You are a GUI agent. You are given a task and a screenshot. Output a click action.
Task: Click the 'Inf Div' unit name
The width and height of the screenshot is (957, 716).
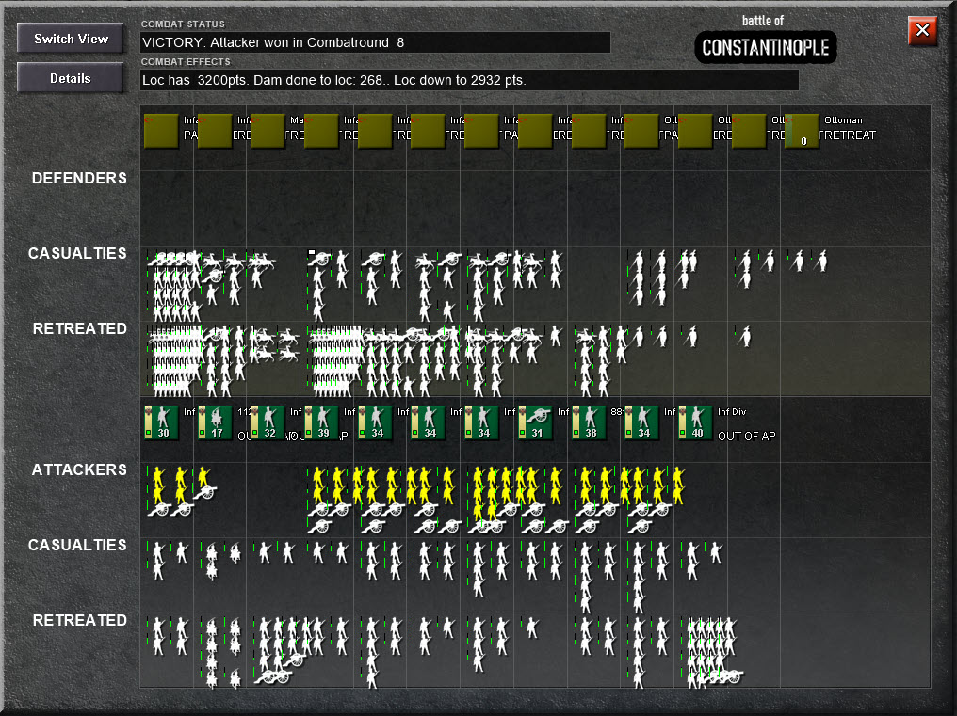732,412
